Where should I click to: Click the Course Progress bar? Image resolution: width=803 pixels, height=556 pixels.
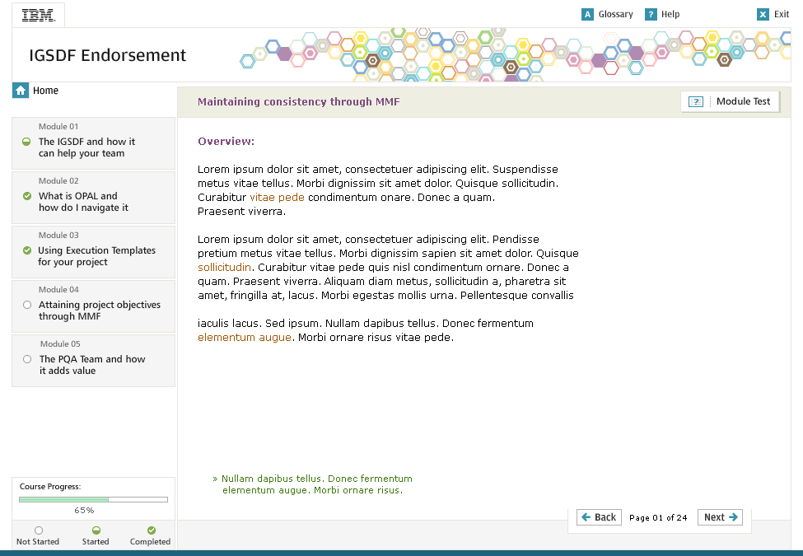pos(93,499)
